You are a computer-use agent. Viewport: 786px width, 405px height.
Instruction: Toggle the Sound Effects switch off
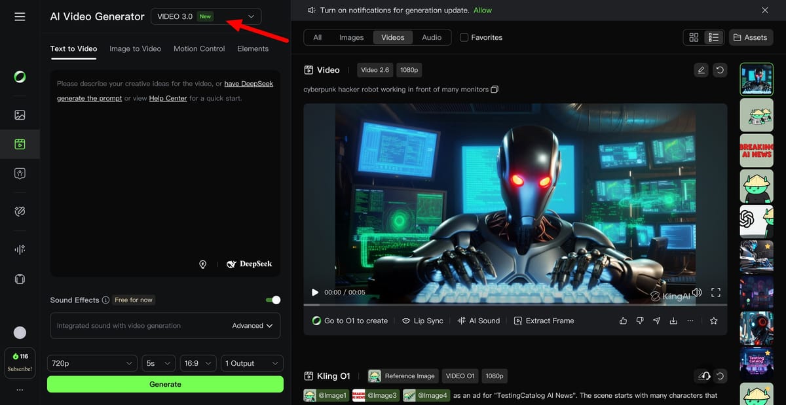pos(273,300)
